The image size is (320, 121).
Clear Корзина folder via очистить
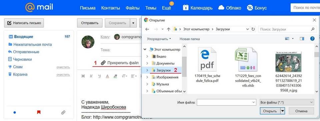point(63,75)
